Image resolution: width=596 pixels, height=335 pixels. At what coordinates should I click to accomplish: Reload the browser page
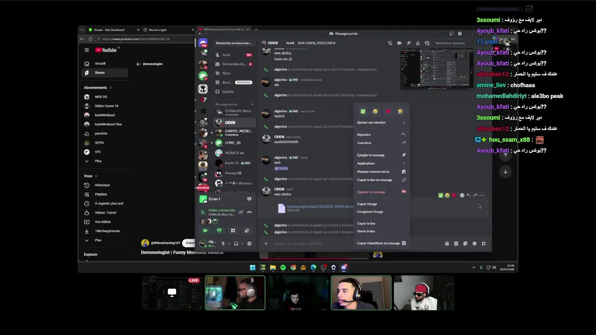(x=90, y=39)
